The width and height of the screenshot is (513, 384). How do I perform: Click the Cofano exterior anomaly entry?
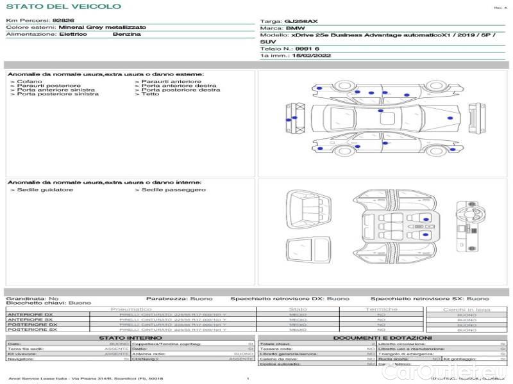pos(29,81)
